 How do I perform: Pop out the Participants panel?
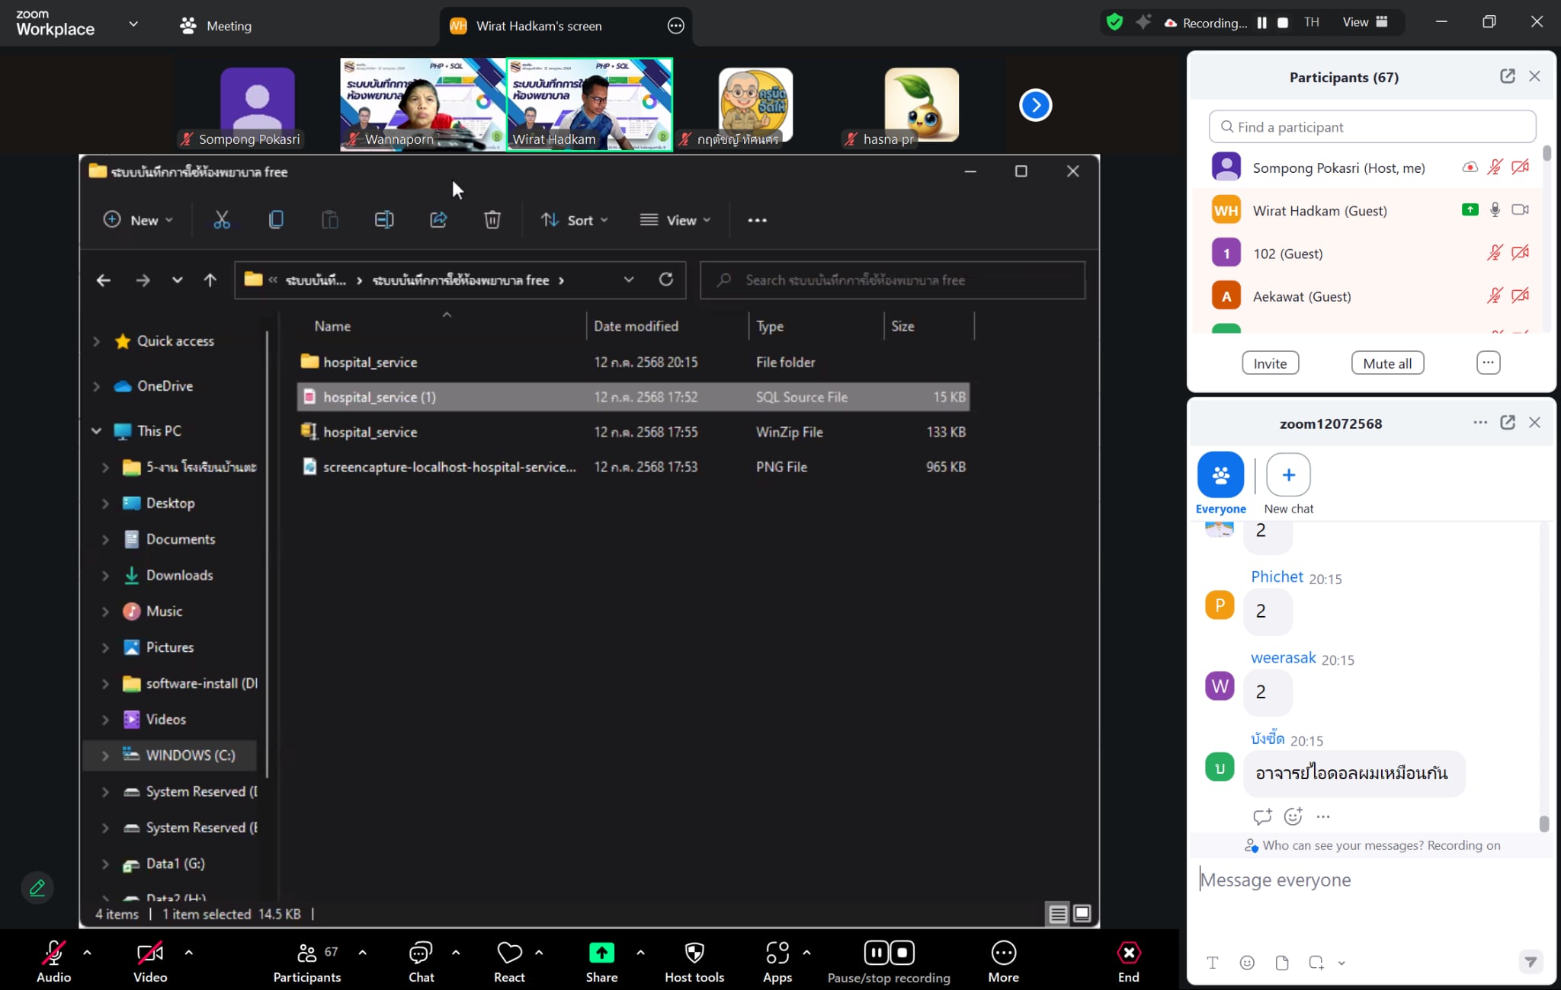1507,76
